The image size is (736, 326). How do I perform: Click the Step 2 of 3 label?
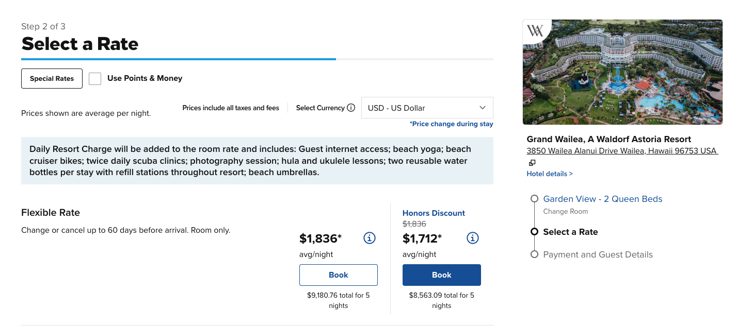click(43, 26)
